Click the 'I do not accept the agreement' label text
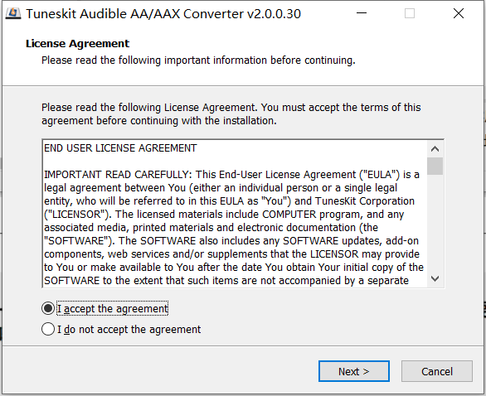Image resolution: width=486 pixels, height=396 pixels. [x=129, y=330]
